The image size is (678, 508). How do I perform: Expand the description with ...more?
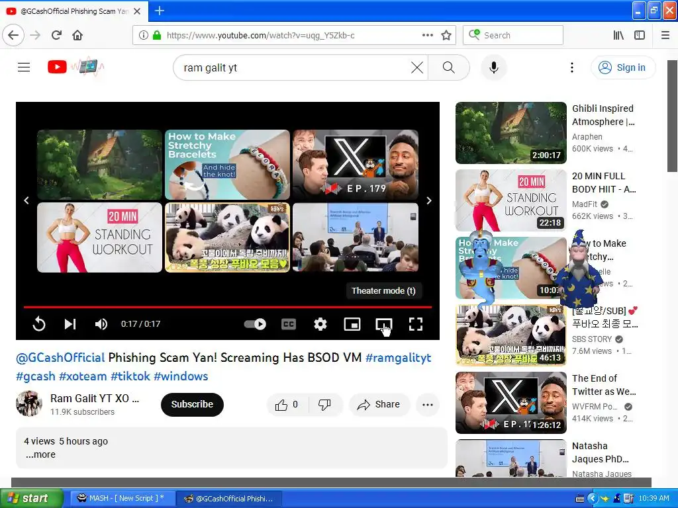click(40, 454)
